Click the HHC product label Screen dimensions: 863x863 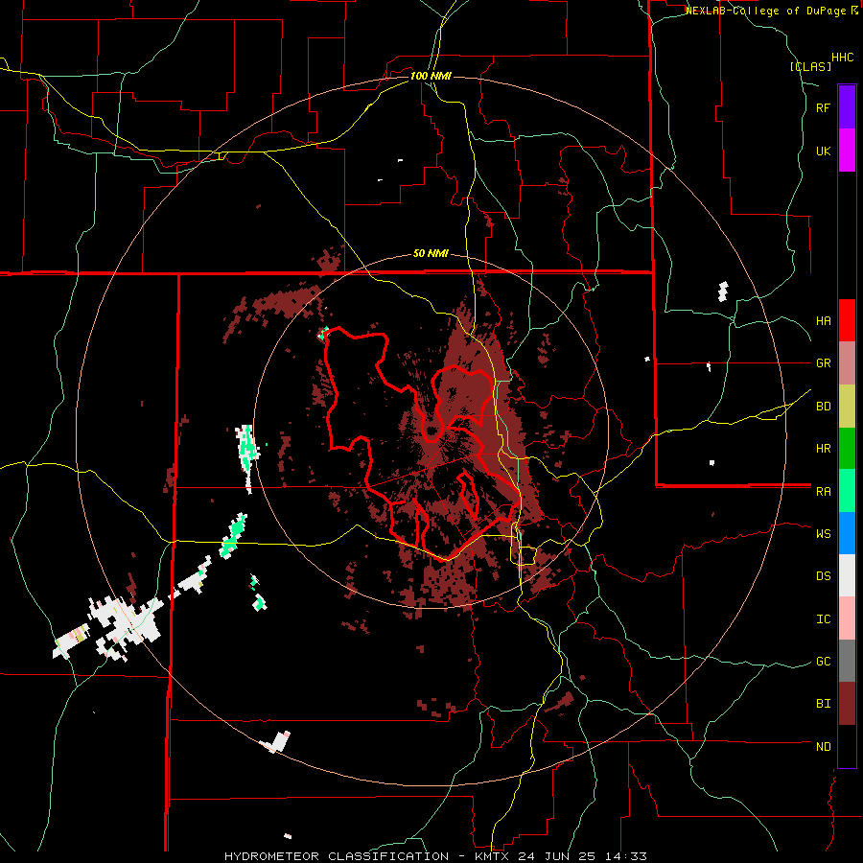[x=843, y=58]
